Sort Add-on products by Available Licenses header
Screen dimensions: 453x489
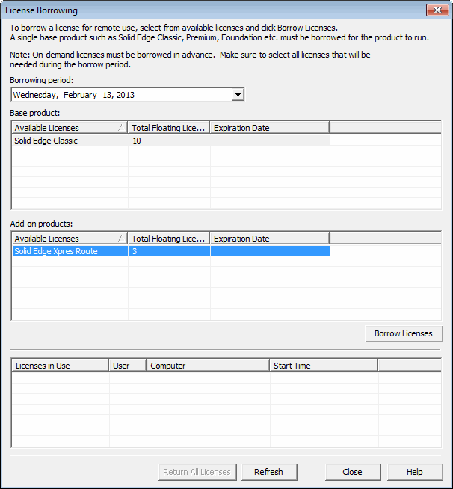click(70, 239)
